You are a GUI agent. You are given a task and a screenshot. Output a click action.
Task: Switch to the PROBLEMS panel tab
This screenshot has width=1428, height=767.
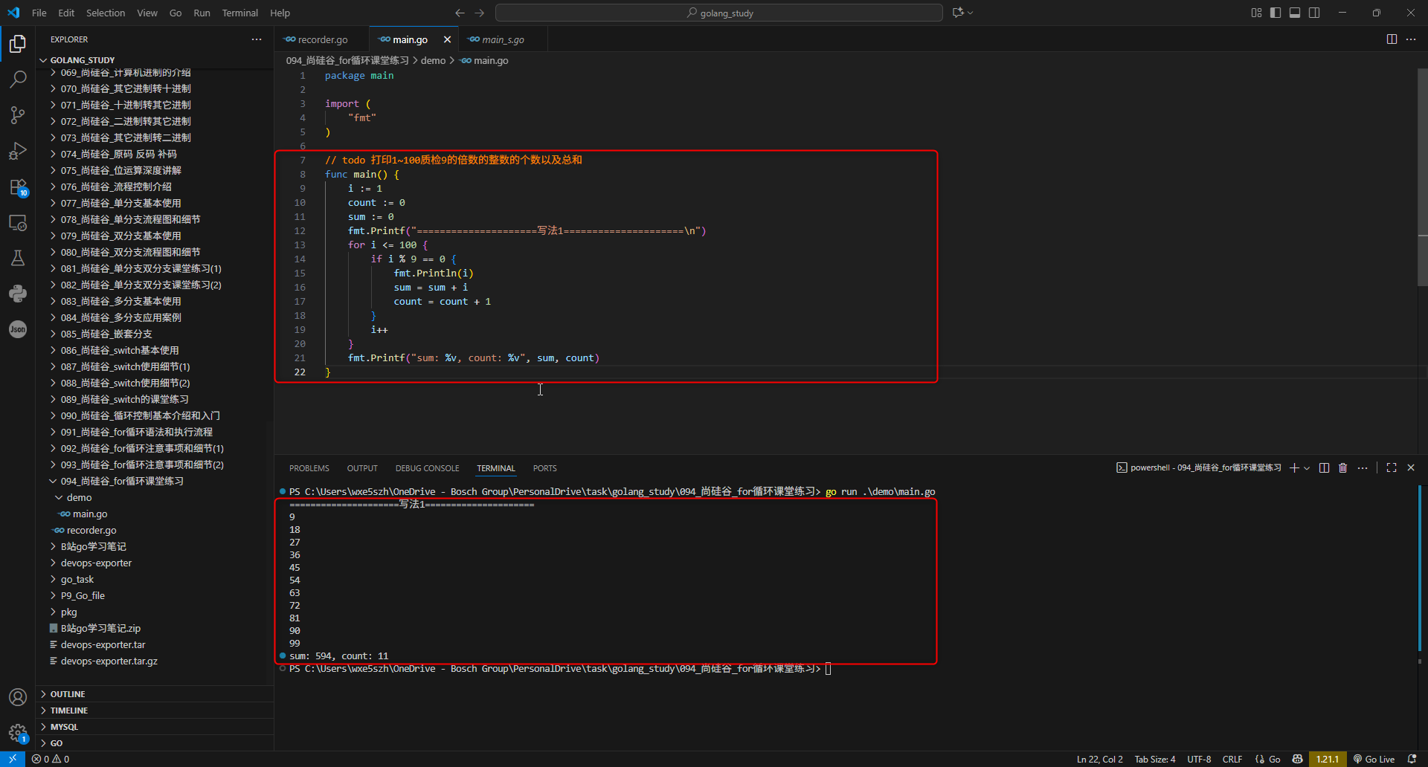pos(309,468)
